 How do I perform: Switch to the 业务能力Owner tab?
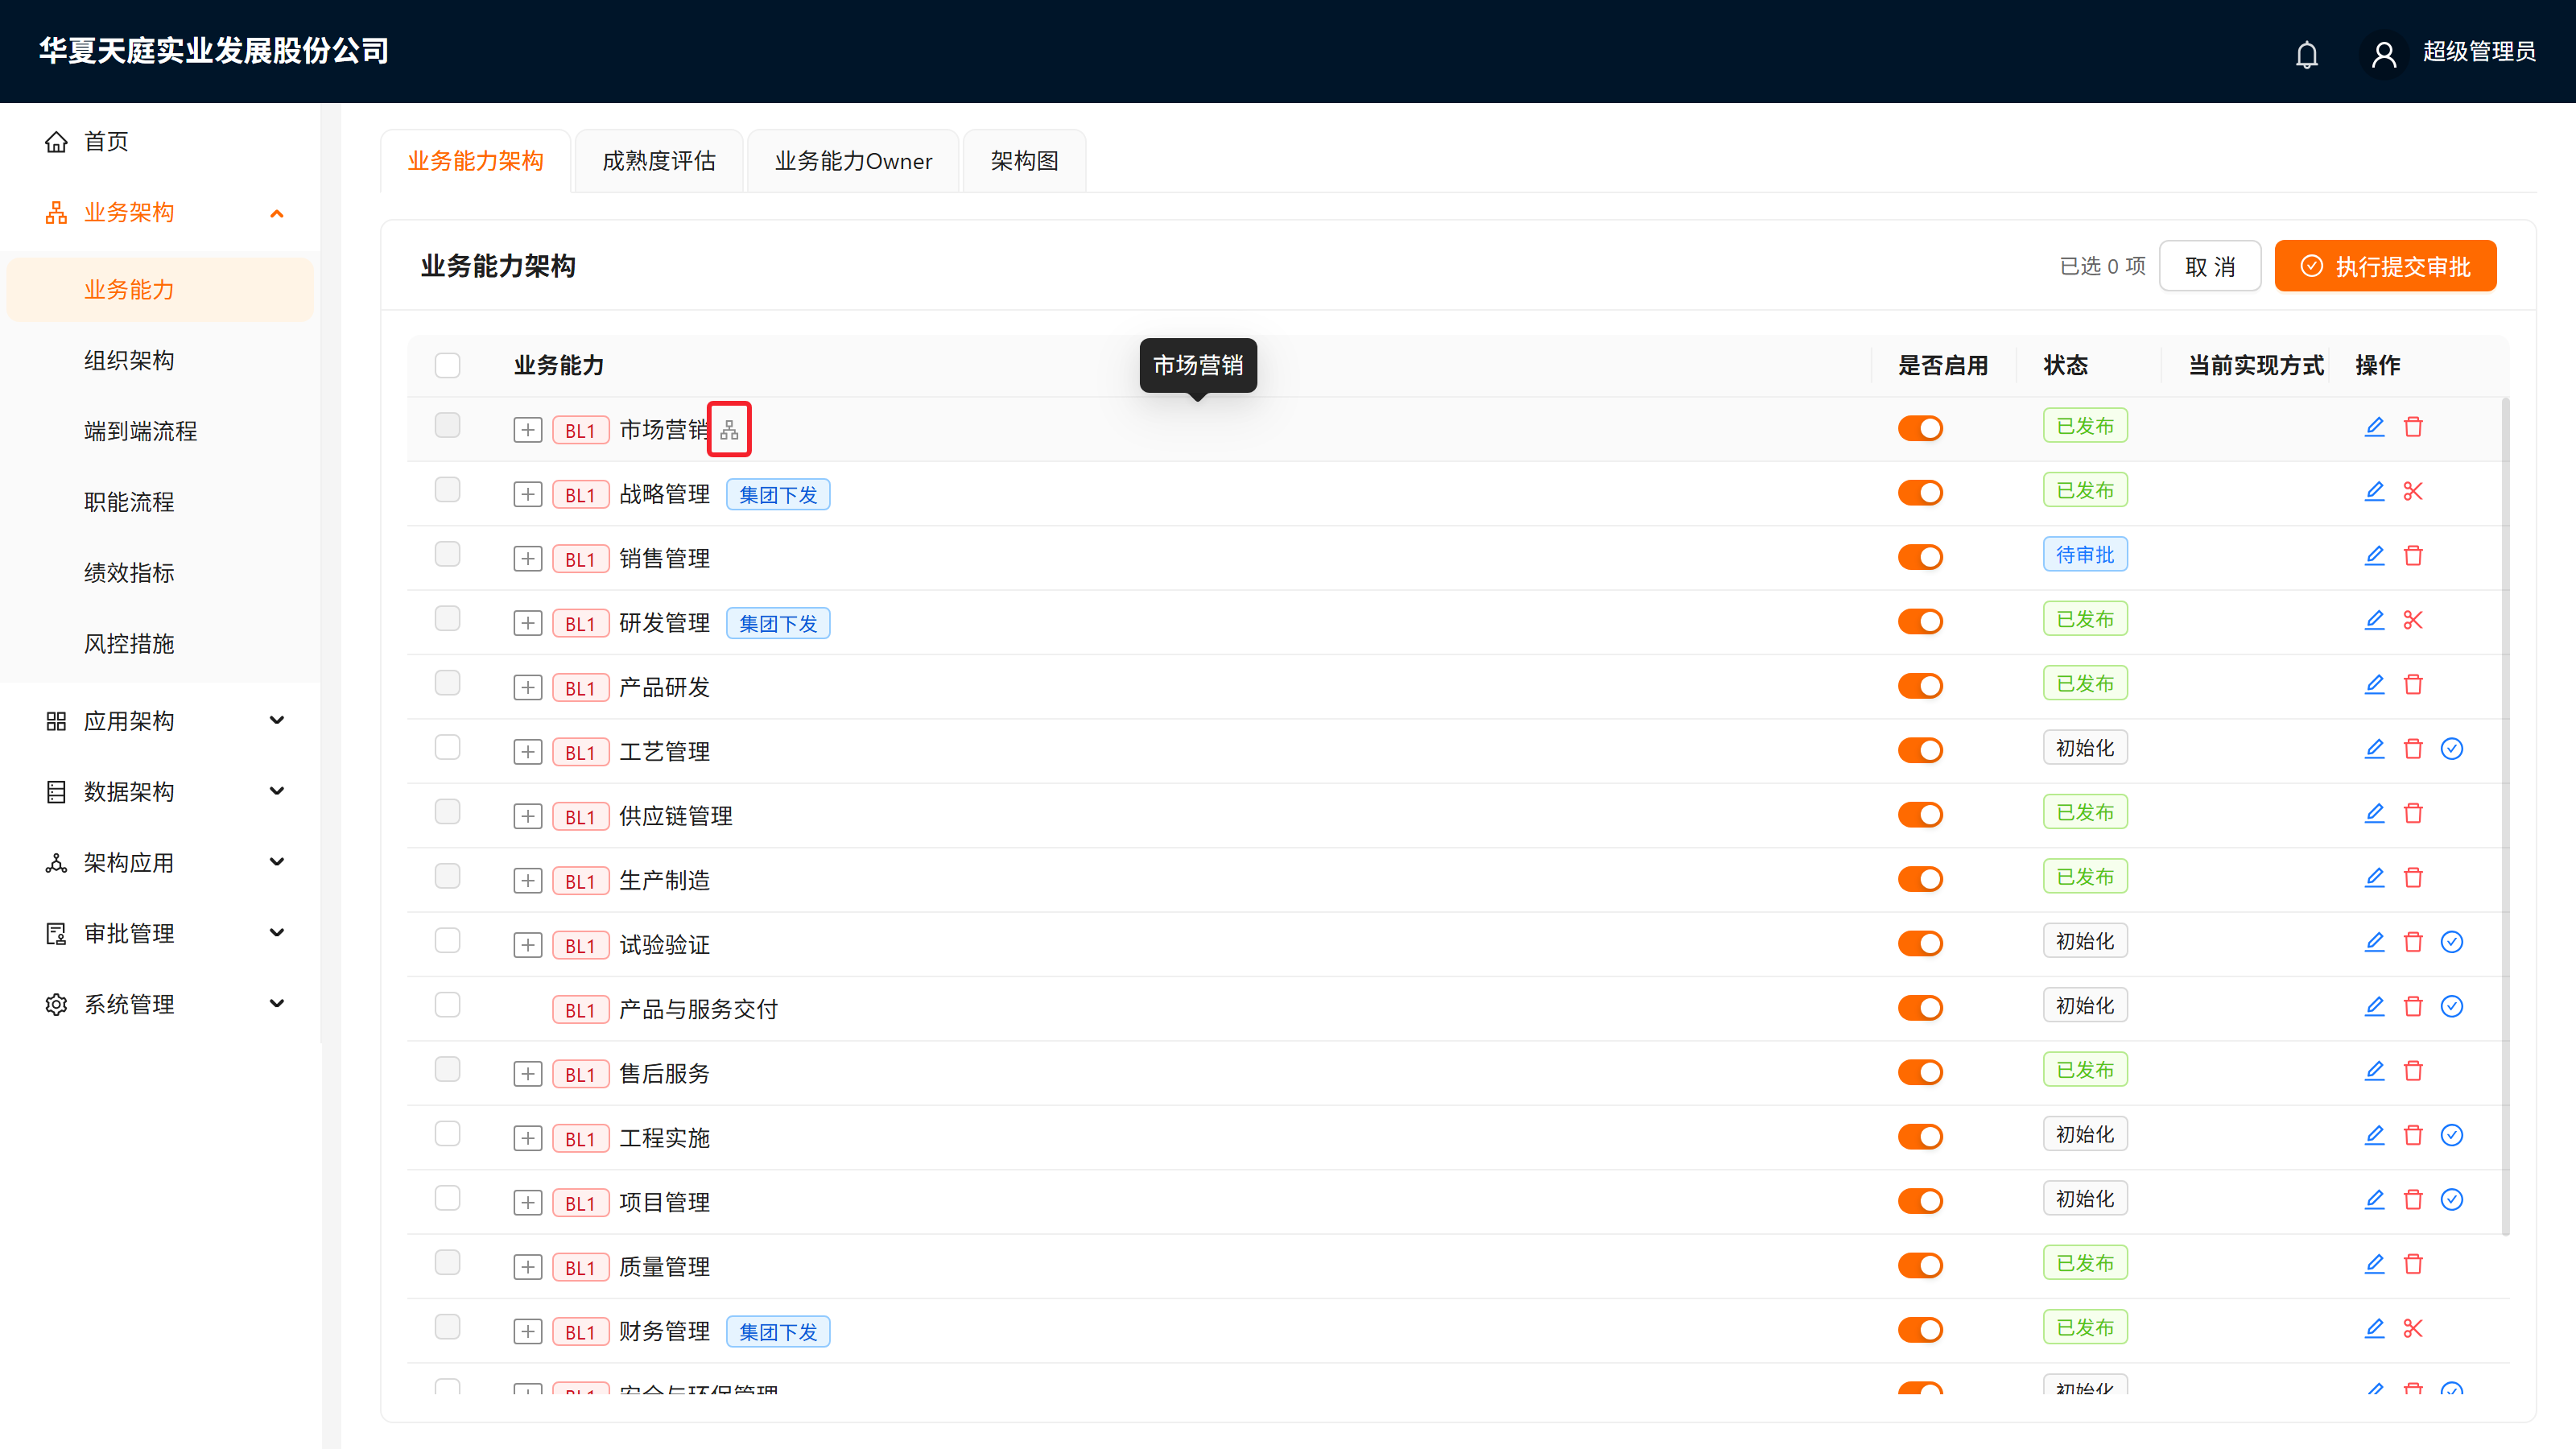point(853,161)
